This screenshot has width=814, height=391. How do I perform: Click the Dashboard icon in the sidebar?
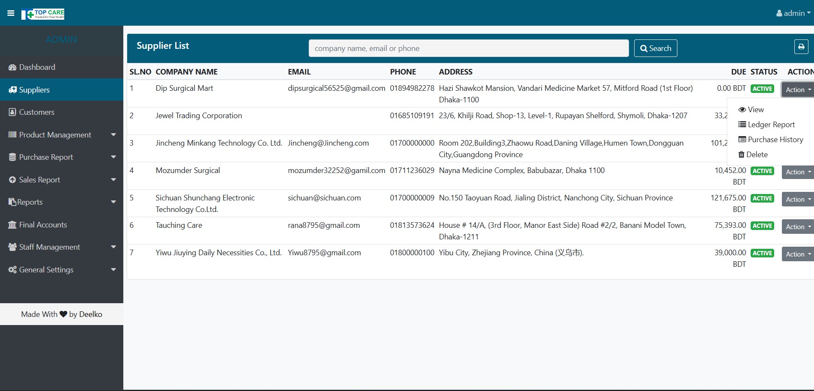point(12,67)
